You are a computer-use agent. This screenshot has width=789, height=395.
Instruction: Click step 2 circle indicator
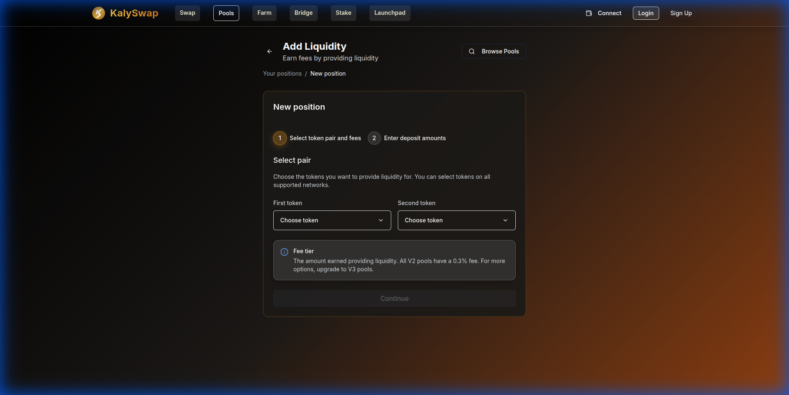point(374,138)
